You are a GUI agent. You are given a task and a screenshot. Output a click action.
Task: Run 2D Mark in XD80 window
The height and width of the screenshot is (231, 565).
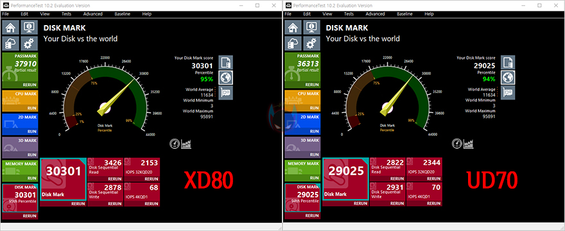coord(32,132)
